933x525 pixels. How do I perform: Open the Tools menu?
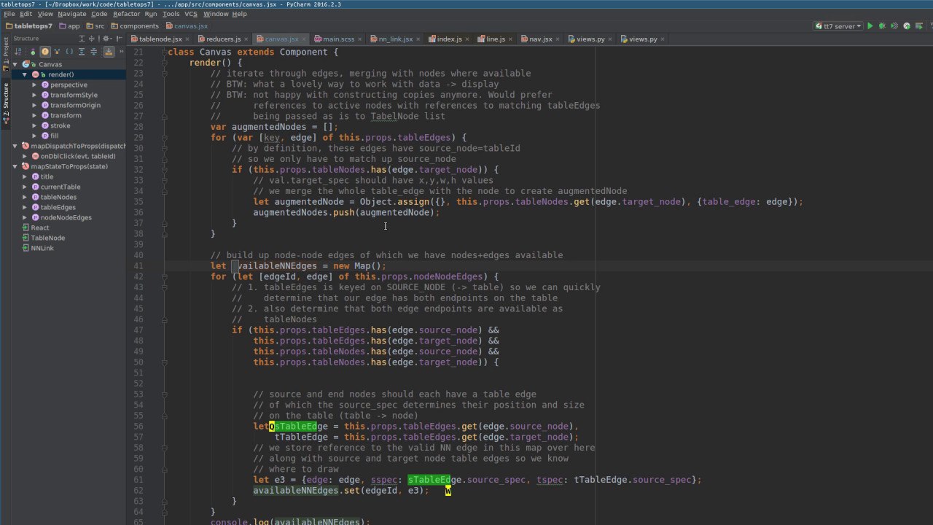coord(171,14)
